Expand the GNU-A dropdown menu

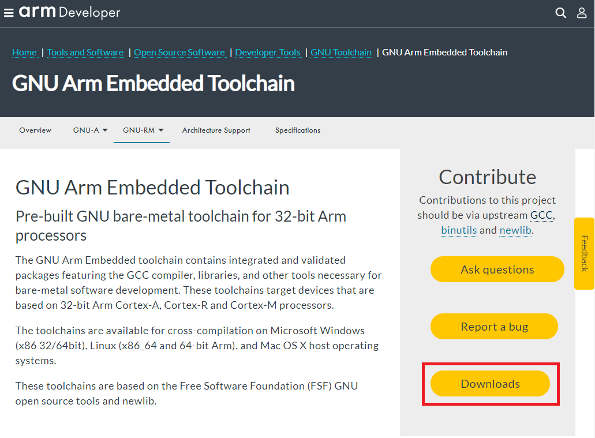[x=91, y=130]
